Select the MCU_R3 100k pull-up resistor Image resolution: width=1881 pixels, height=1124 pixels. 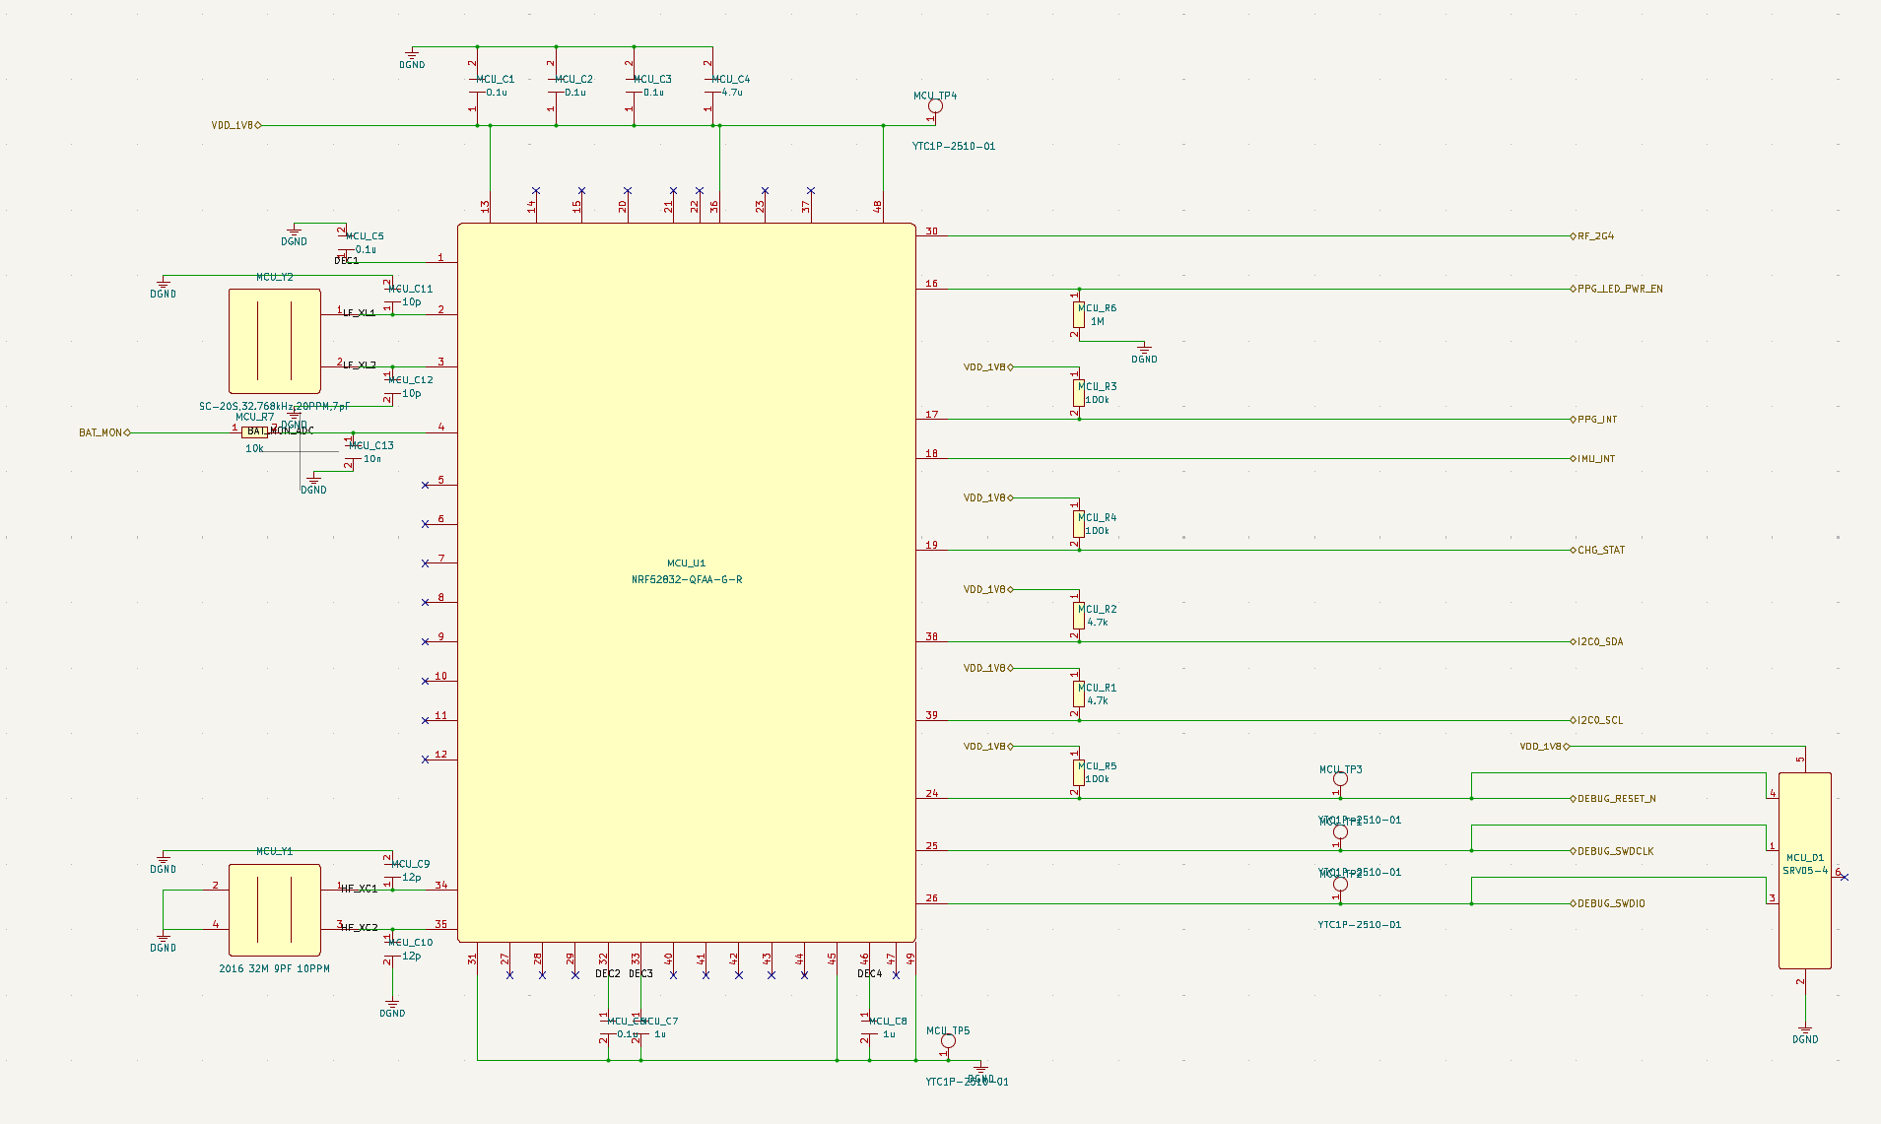click(x=1079, y=393)
